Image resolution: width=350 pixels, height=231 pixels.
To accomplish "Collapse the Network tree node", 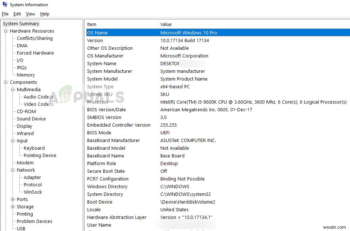I will 13,170.
